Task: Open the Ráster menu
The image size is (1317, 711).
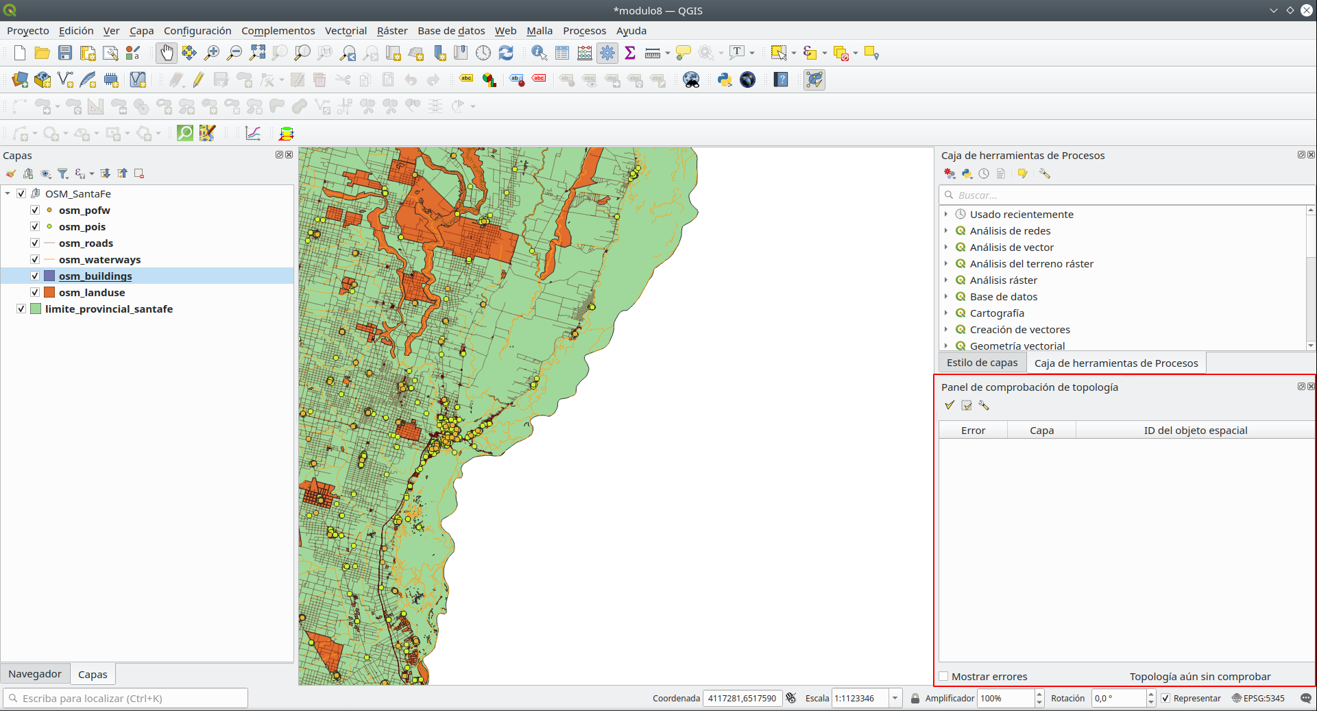Action: tap(392, 30)
